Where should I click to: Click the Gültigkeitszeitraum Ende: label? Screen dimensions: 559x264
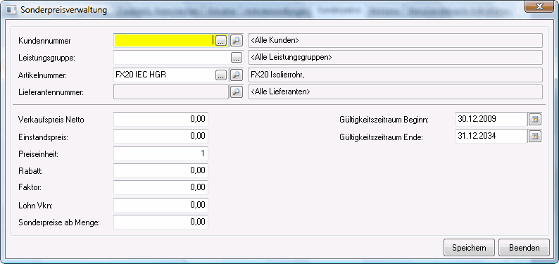(382, 137)
